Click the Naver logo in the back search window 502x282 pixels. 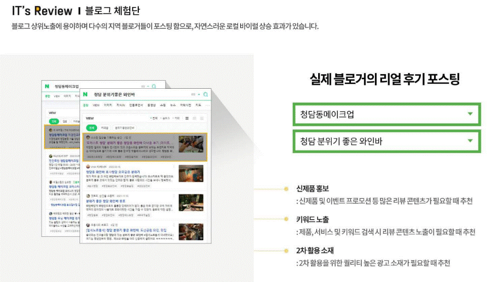[47, 86]
